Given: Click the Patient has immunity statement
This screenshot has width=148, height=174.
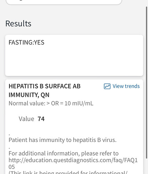Looking at the screenshot, I should [63, 140].
